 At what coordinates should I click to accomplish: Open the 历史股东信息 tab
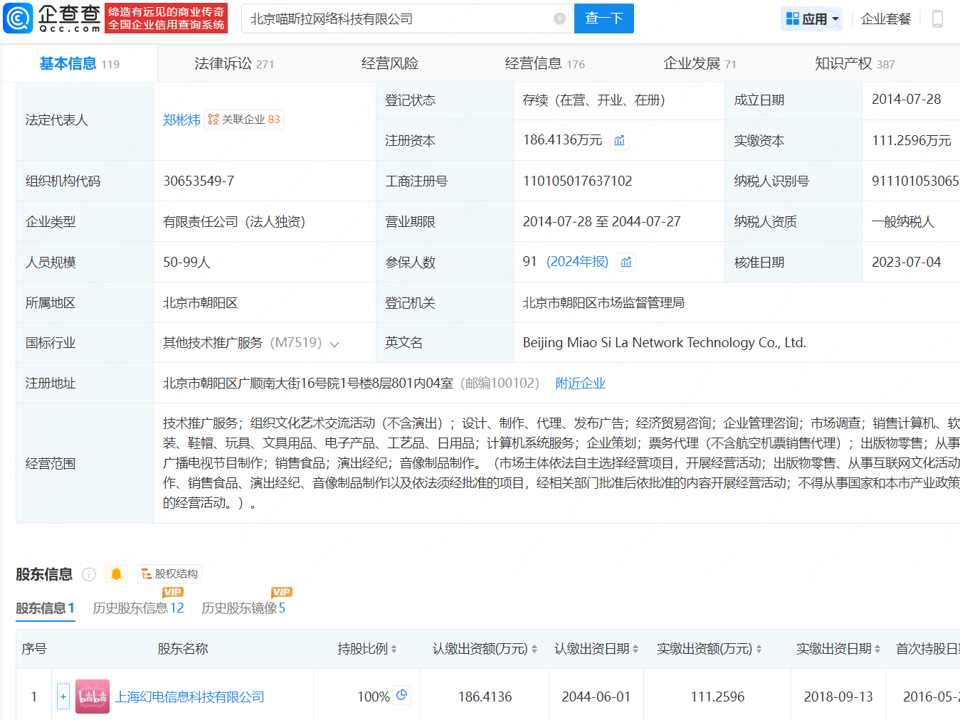pyautogui.click(x=138, y=608)
